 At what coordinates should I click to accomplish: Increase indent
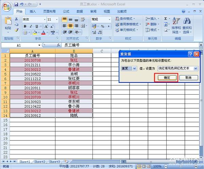[x=70, y=32]
